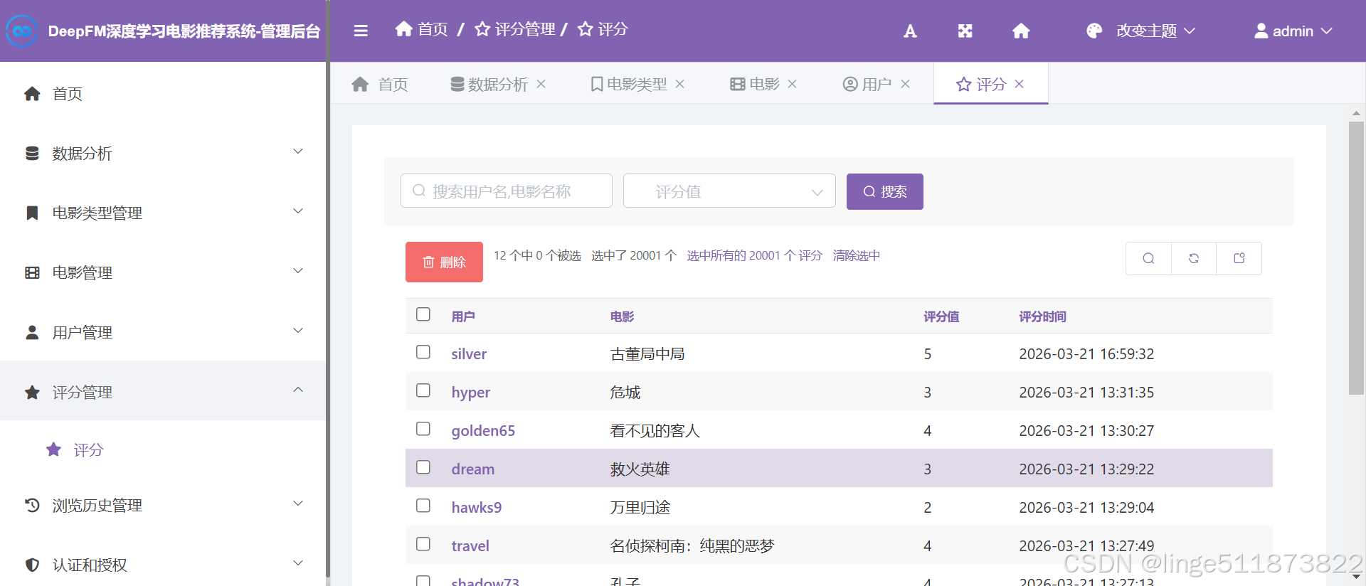Click the 清除选中 link
The height and width of the screenshot is (586, 1366).
[x=857, y=255]
